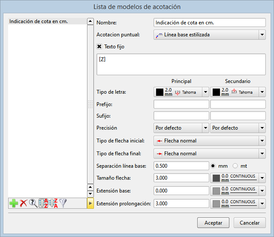Viewport: 274px width, 237px height.
Task: Click the fixed text area containing [Z]
Action: (x=181, y=65)
